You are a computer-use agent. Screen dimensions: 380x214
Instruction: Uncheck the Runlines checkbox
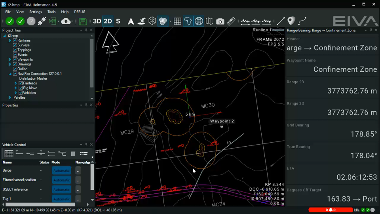click(15, 40)
